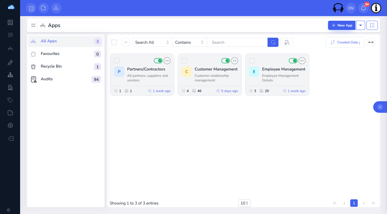Open the toolbar more-options ellipsis button
The width and height of the screenshot is (387, 214).
pos(371,42)
